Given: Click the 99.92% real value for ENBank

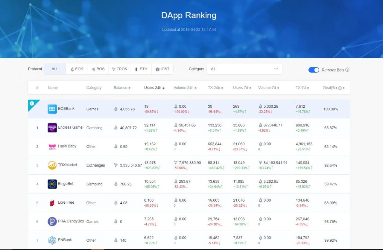Looking at the screenshot, I should 331,240.
